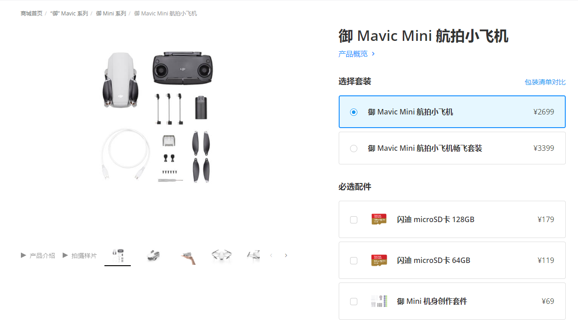View the hand-held drone thumbnail
Viewport: 578px width, 332px height.
(x=188, y=256)
